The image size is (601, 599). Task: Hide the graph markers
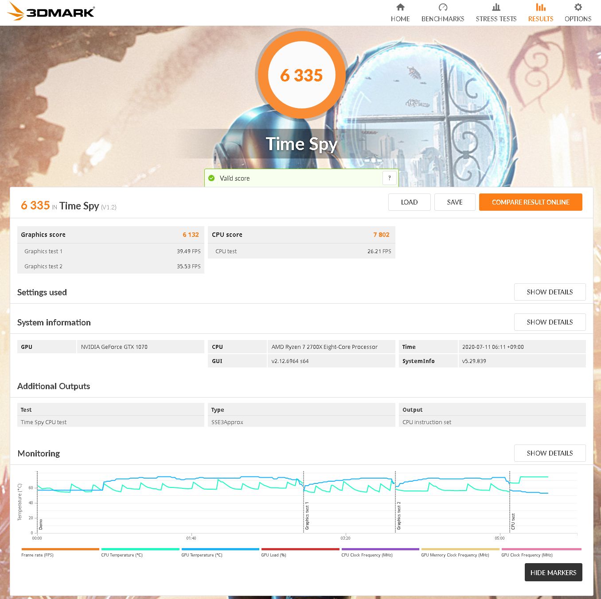(553, 572)
